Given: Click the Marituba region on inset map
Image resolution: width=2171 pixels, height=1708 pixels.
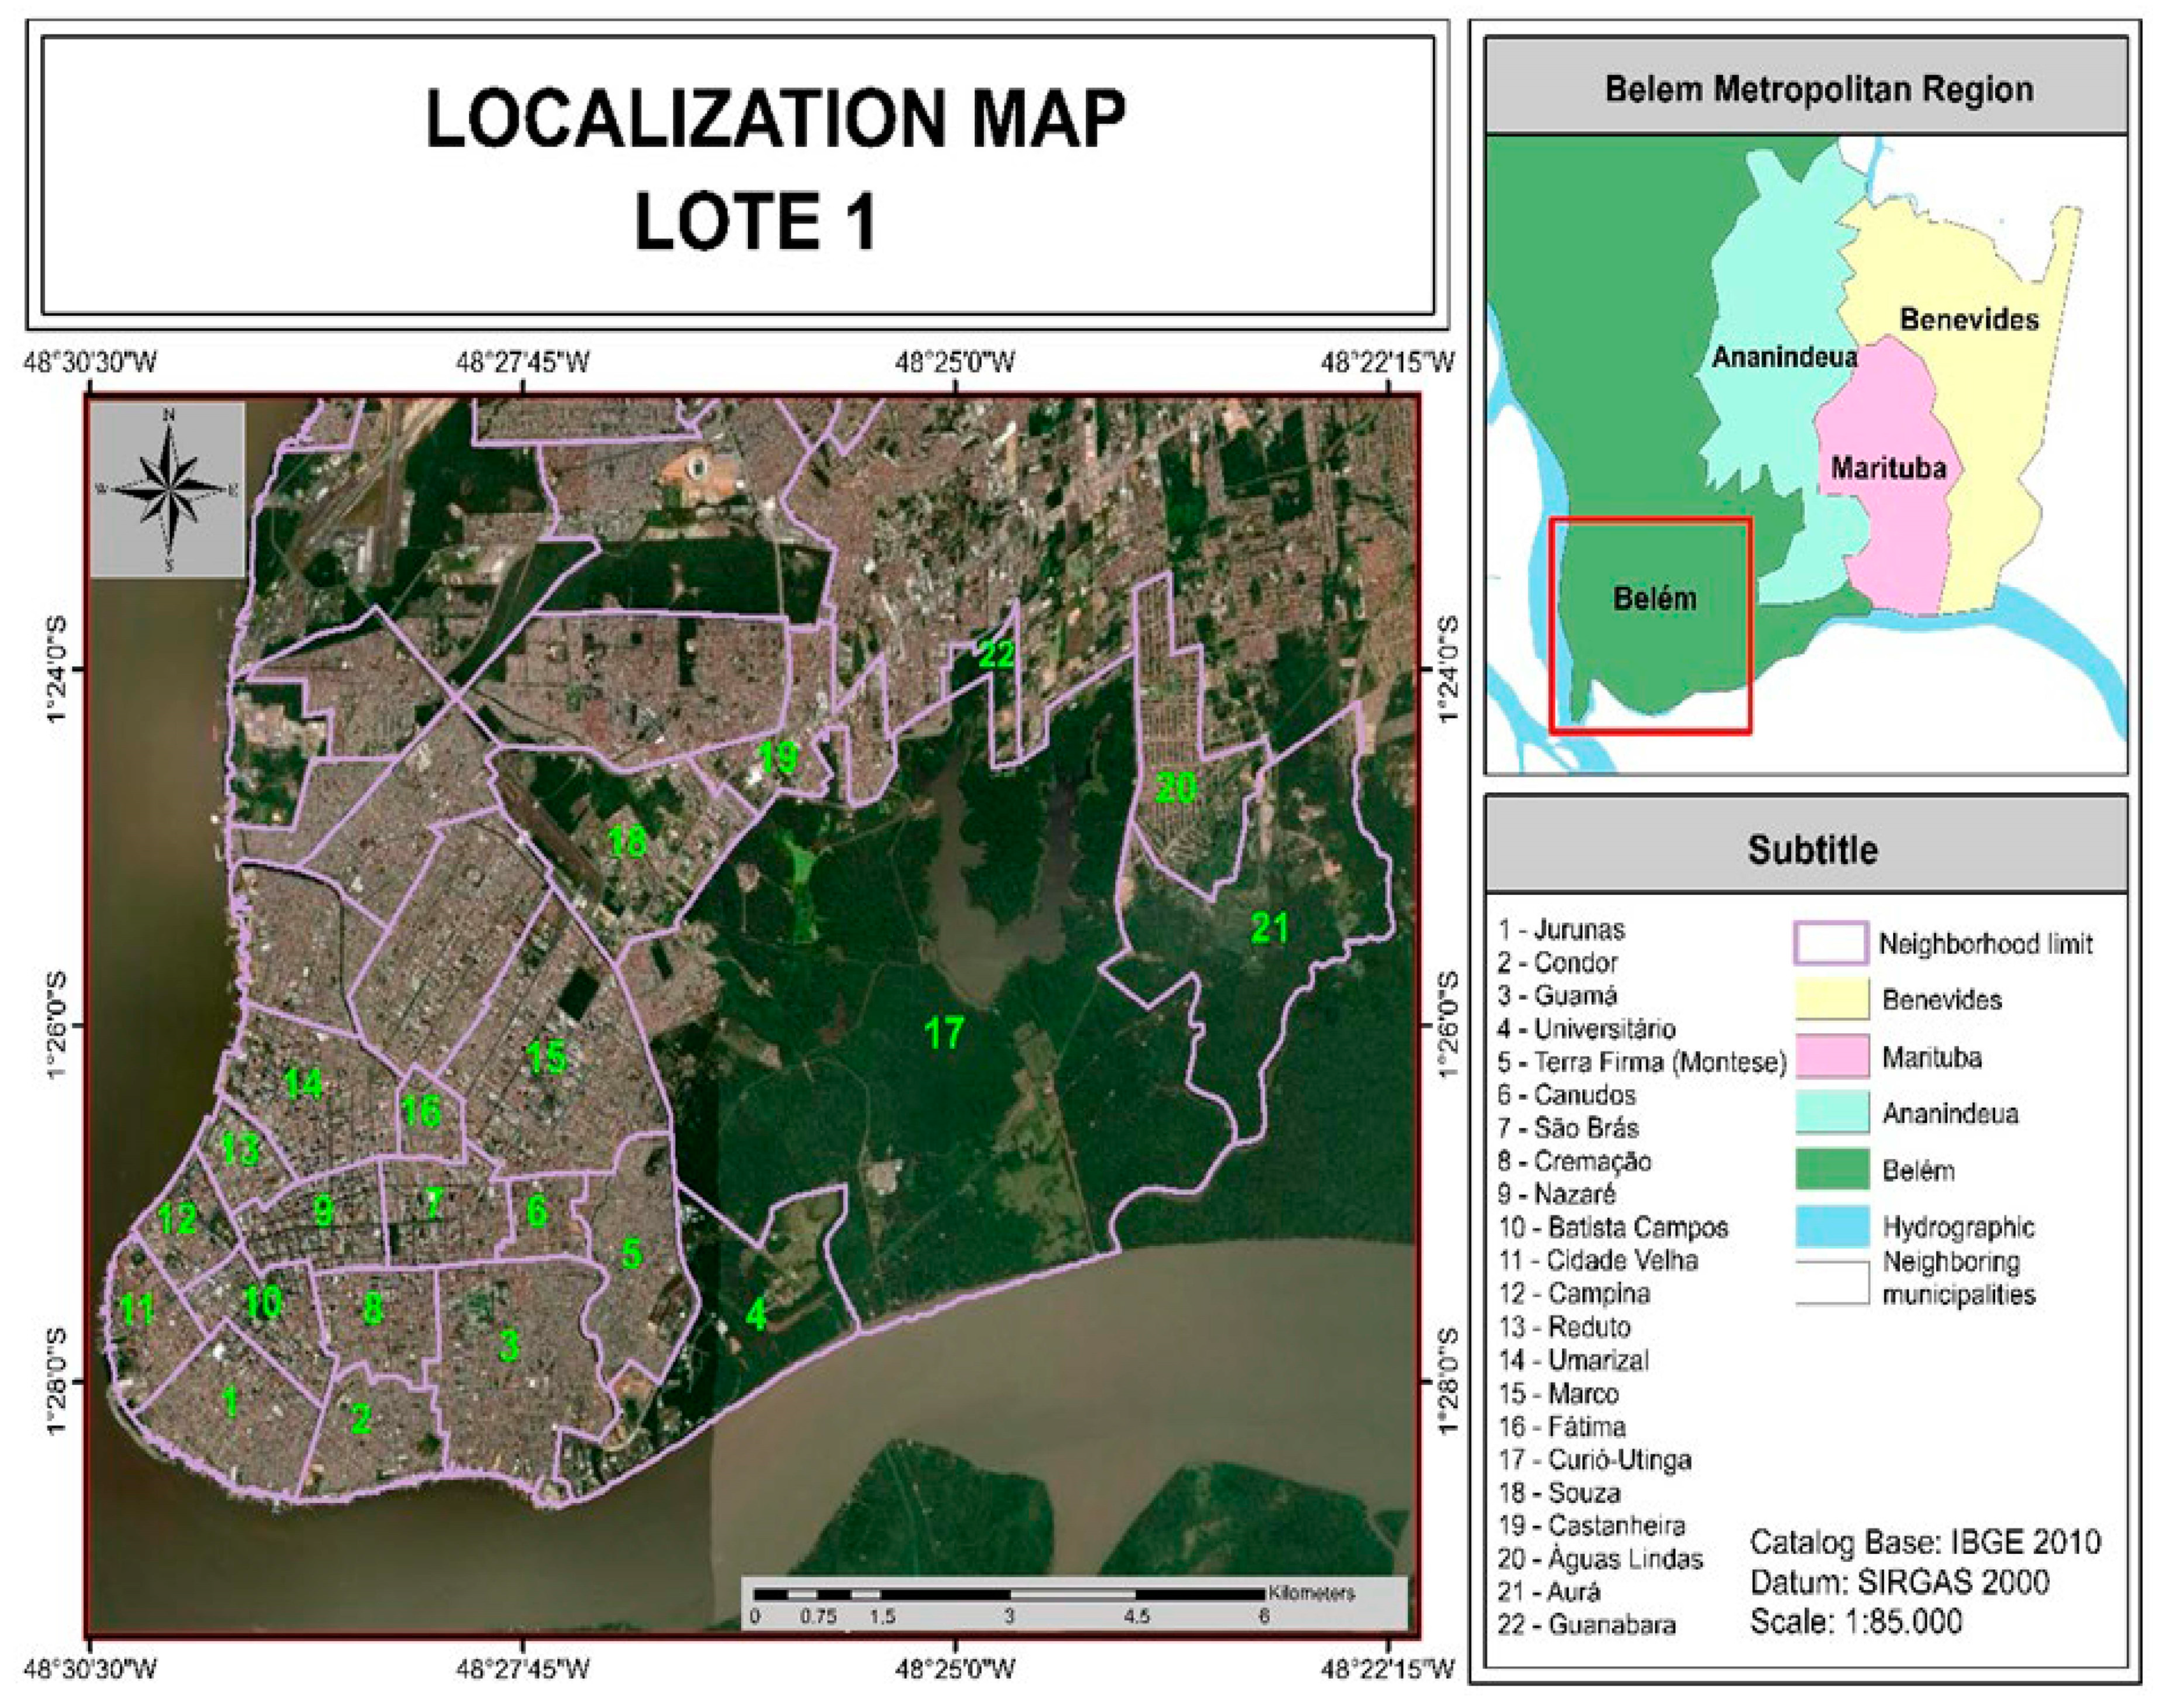Looking at the screenshot, I should (1888, 467).
